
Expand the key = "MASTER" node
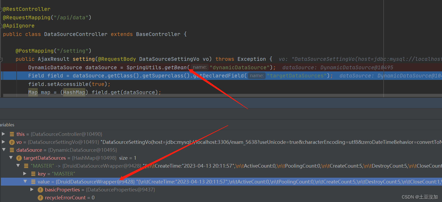coord(25,174)
